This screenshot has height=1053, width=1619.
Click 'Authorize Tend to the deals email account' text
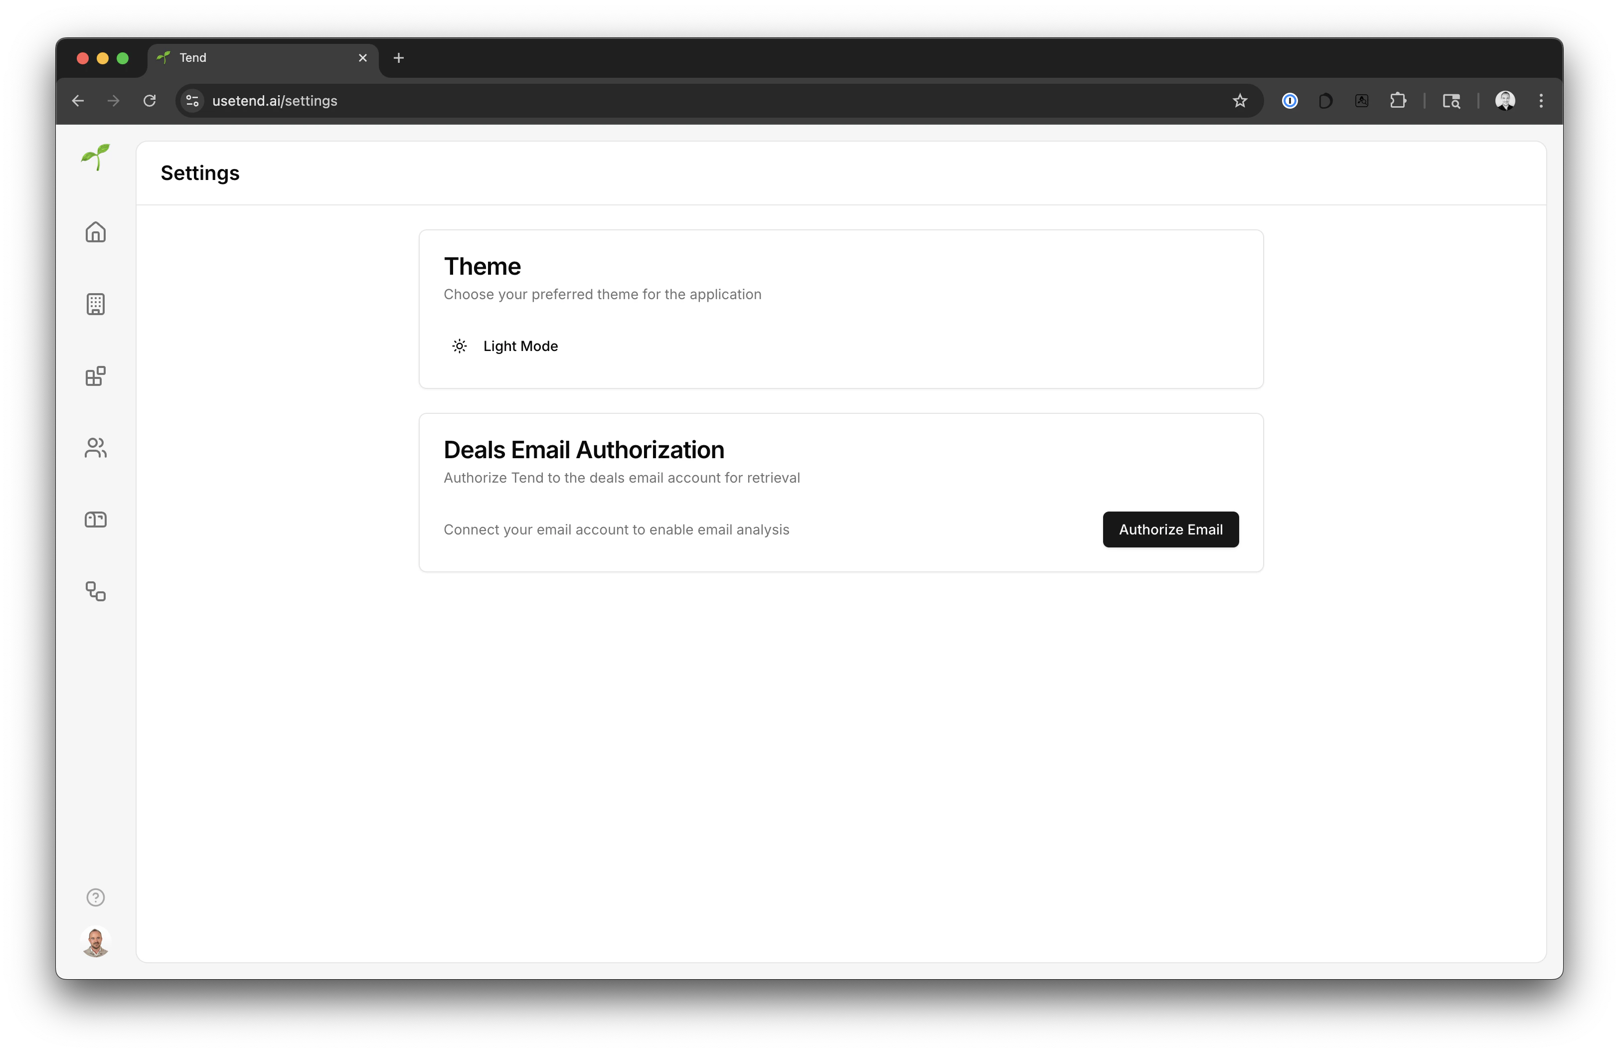pos(622,478)
